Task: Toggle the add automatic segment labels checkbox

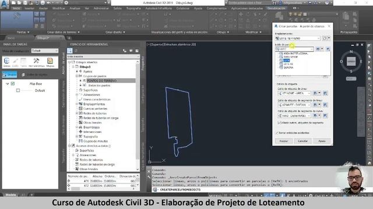Action: (279, 122)
